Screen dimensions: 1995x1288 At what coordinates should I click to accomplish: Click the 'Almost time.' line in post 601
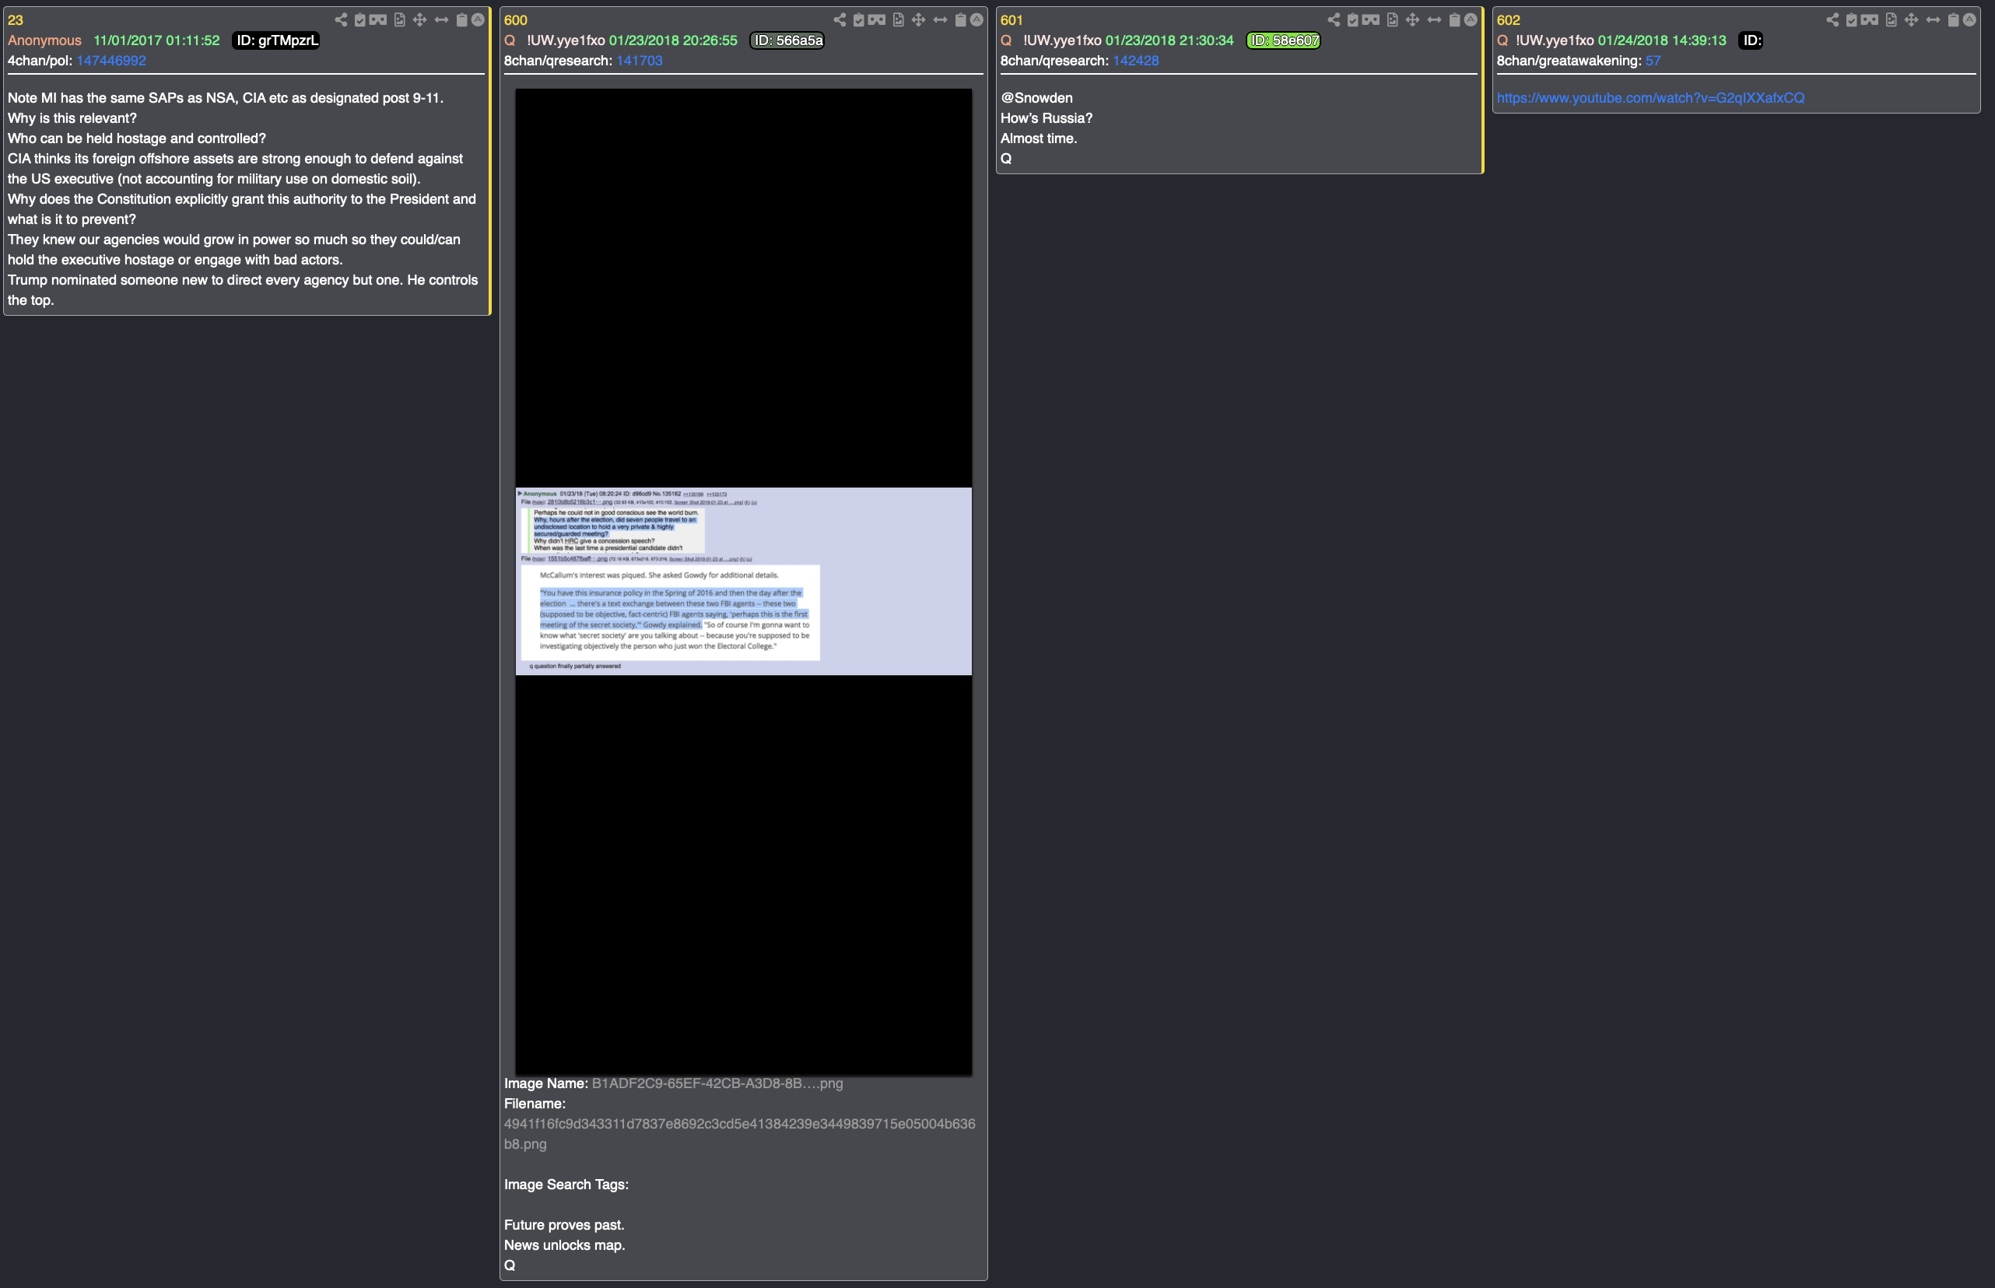point(1039,138)
